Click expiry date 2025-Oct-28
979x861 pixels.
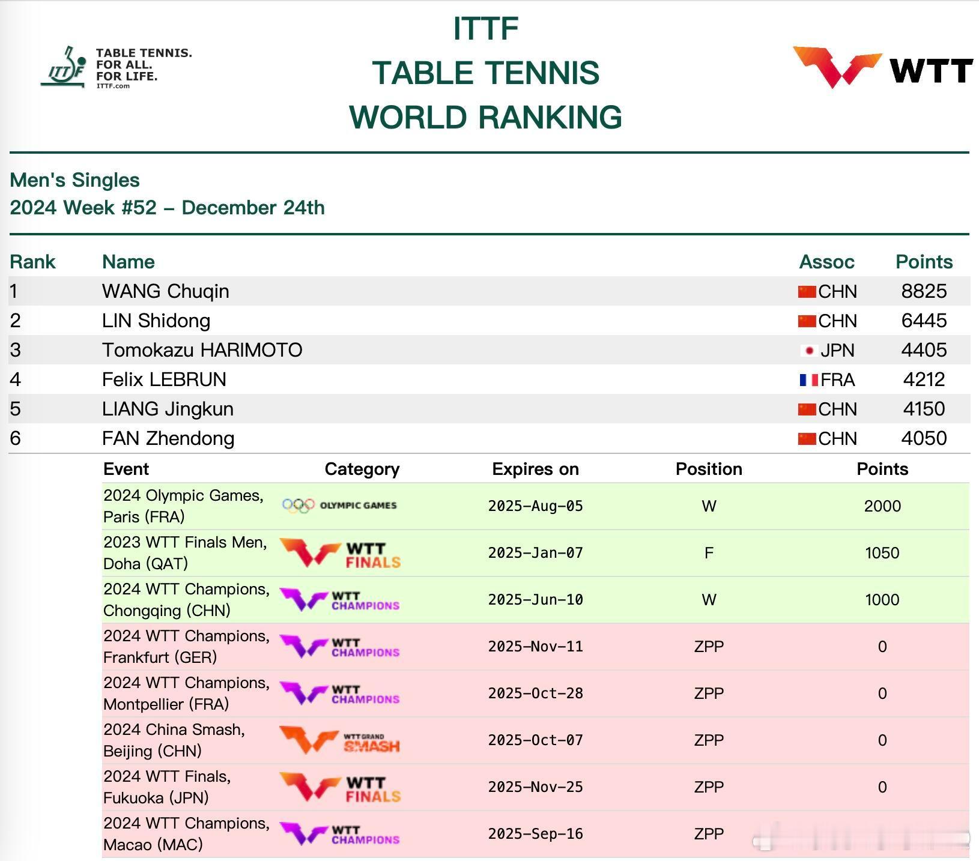tap(536, 693)
